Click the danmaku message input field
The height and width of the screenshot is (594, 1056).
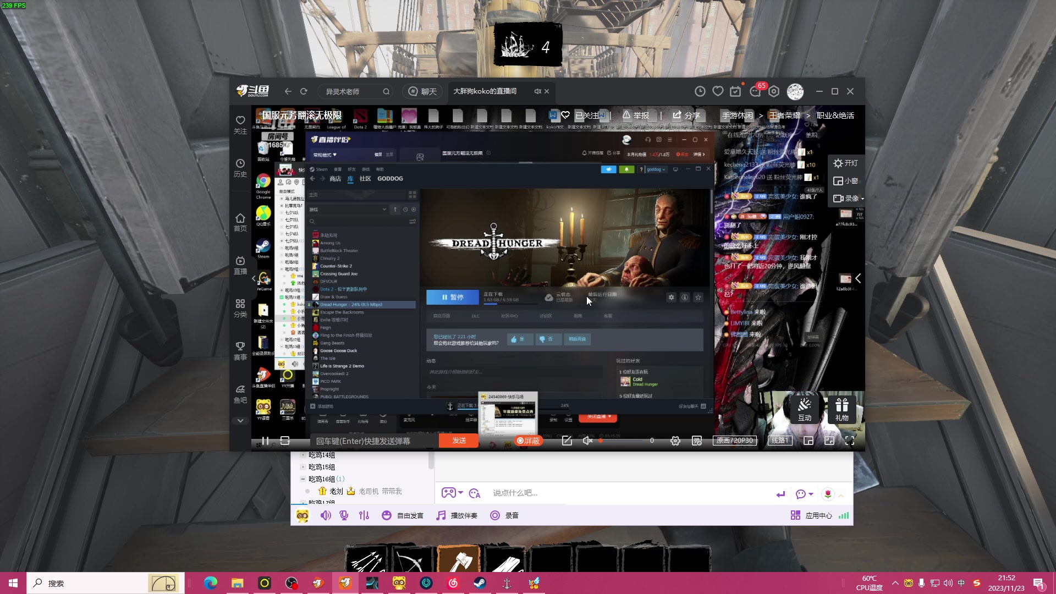coord(374,441)
